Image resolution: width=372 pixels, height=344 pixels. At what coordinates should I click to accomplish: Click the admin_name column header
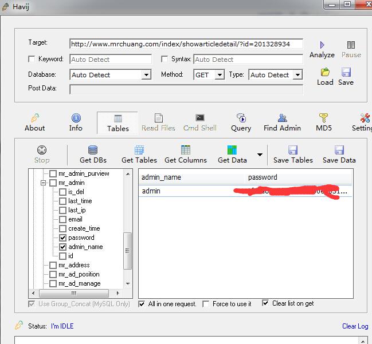tap(191, 177)
